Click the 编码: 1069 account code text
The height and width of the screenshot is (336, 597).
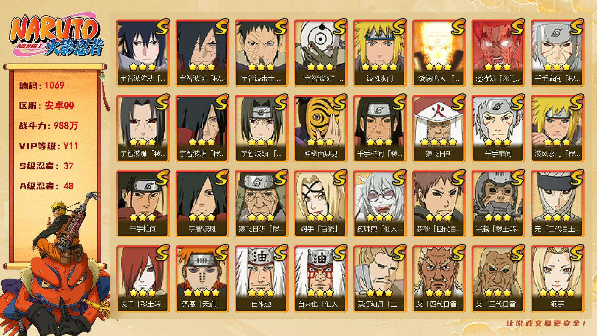tap(42, 85)
